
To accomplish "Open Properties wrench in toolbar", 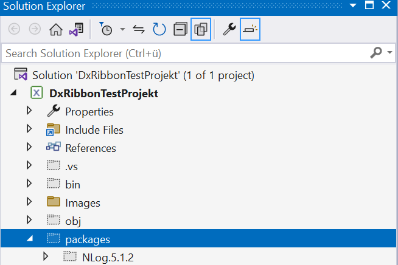I will click(x=229, y=29).
